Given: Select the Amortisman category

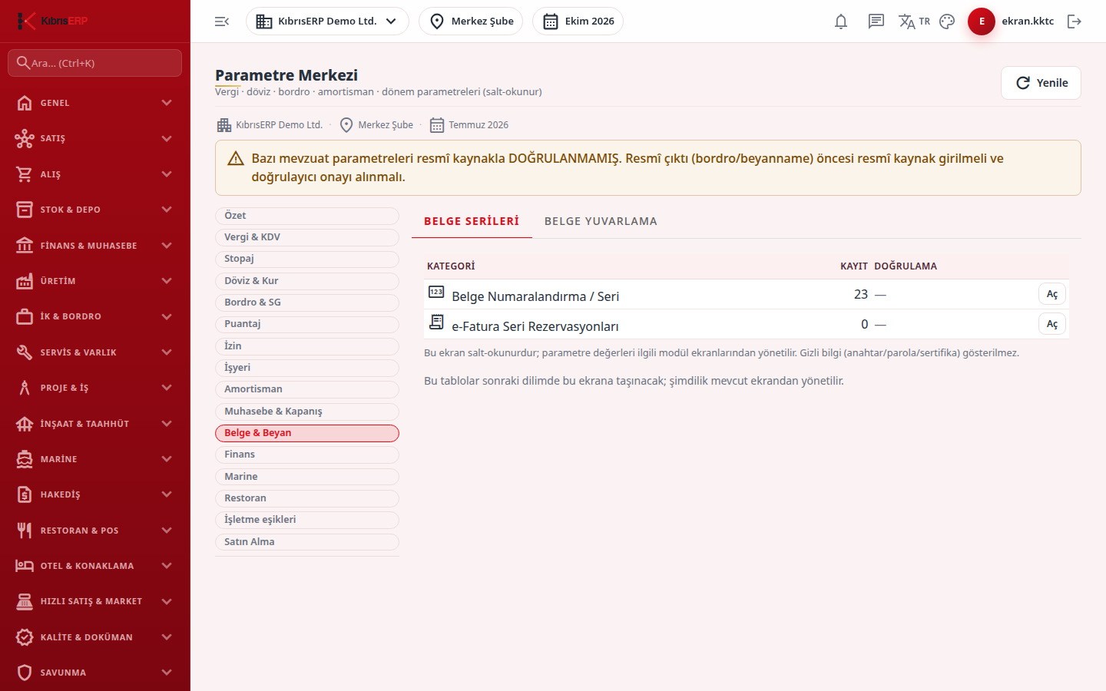Looking at the screenshot, I should click(x=307, y=389).
